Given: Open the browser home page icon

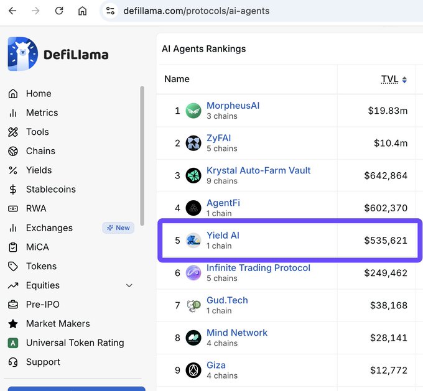Looking at the screenshot, I should 82,11.
